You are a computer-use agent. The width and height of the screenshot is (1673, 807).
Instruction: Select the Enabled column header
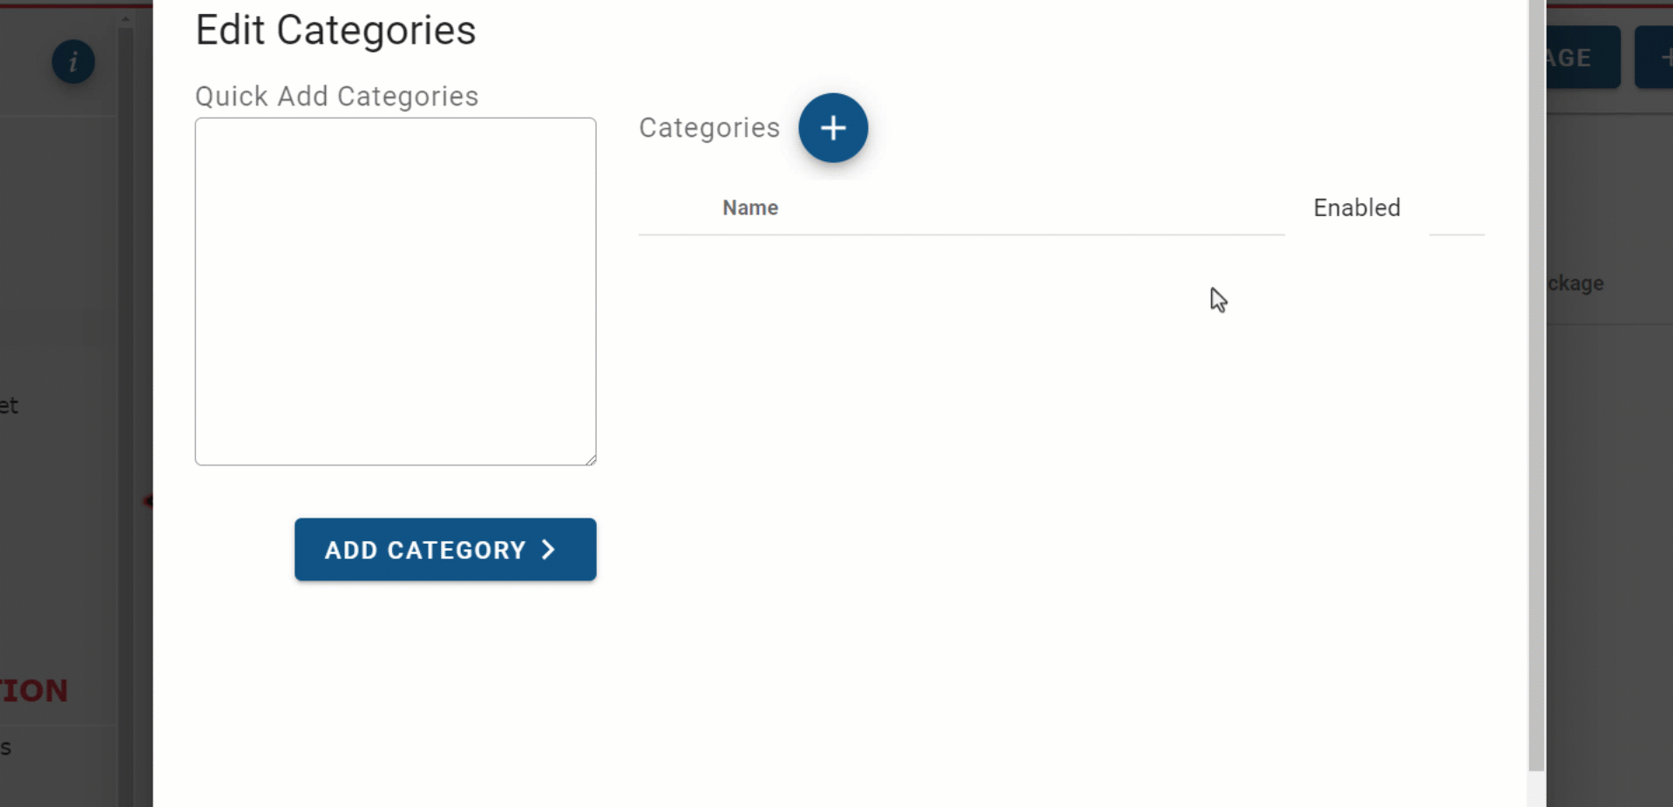point(1356,207)
